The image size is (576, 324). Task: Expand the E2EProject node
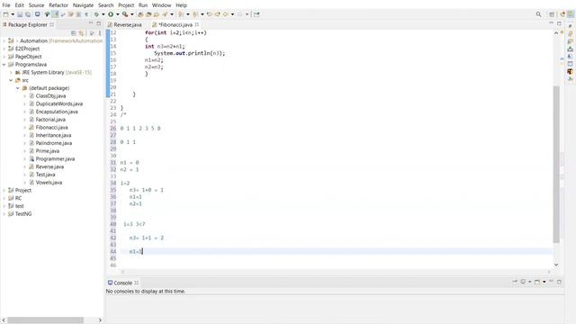tap(4, 49)
